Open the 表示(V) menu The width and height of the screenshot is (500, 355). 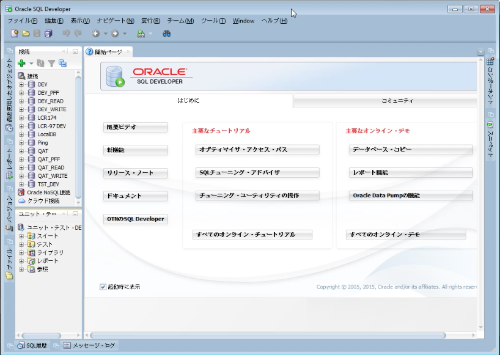click(80, 21)
